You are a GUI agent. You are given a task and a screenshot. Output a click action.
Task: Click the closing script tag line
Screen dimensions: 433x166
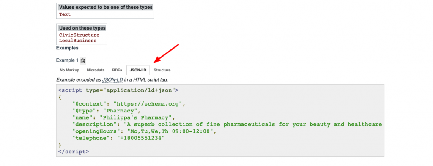[74, 152]
